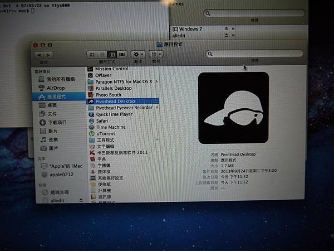334x251 pixels.
Task: Expand the Utilities (工具程式) folder arrow
Action: tap(158, 139)
